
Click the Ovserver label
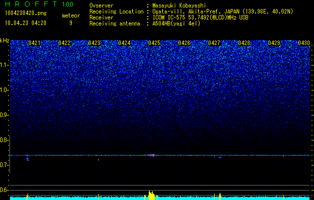click(x=101, y=6)
